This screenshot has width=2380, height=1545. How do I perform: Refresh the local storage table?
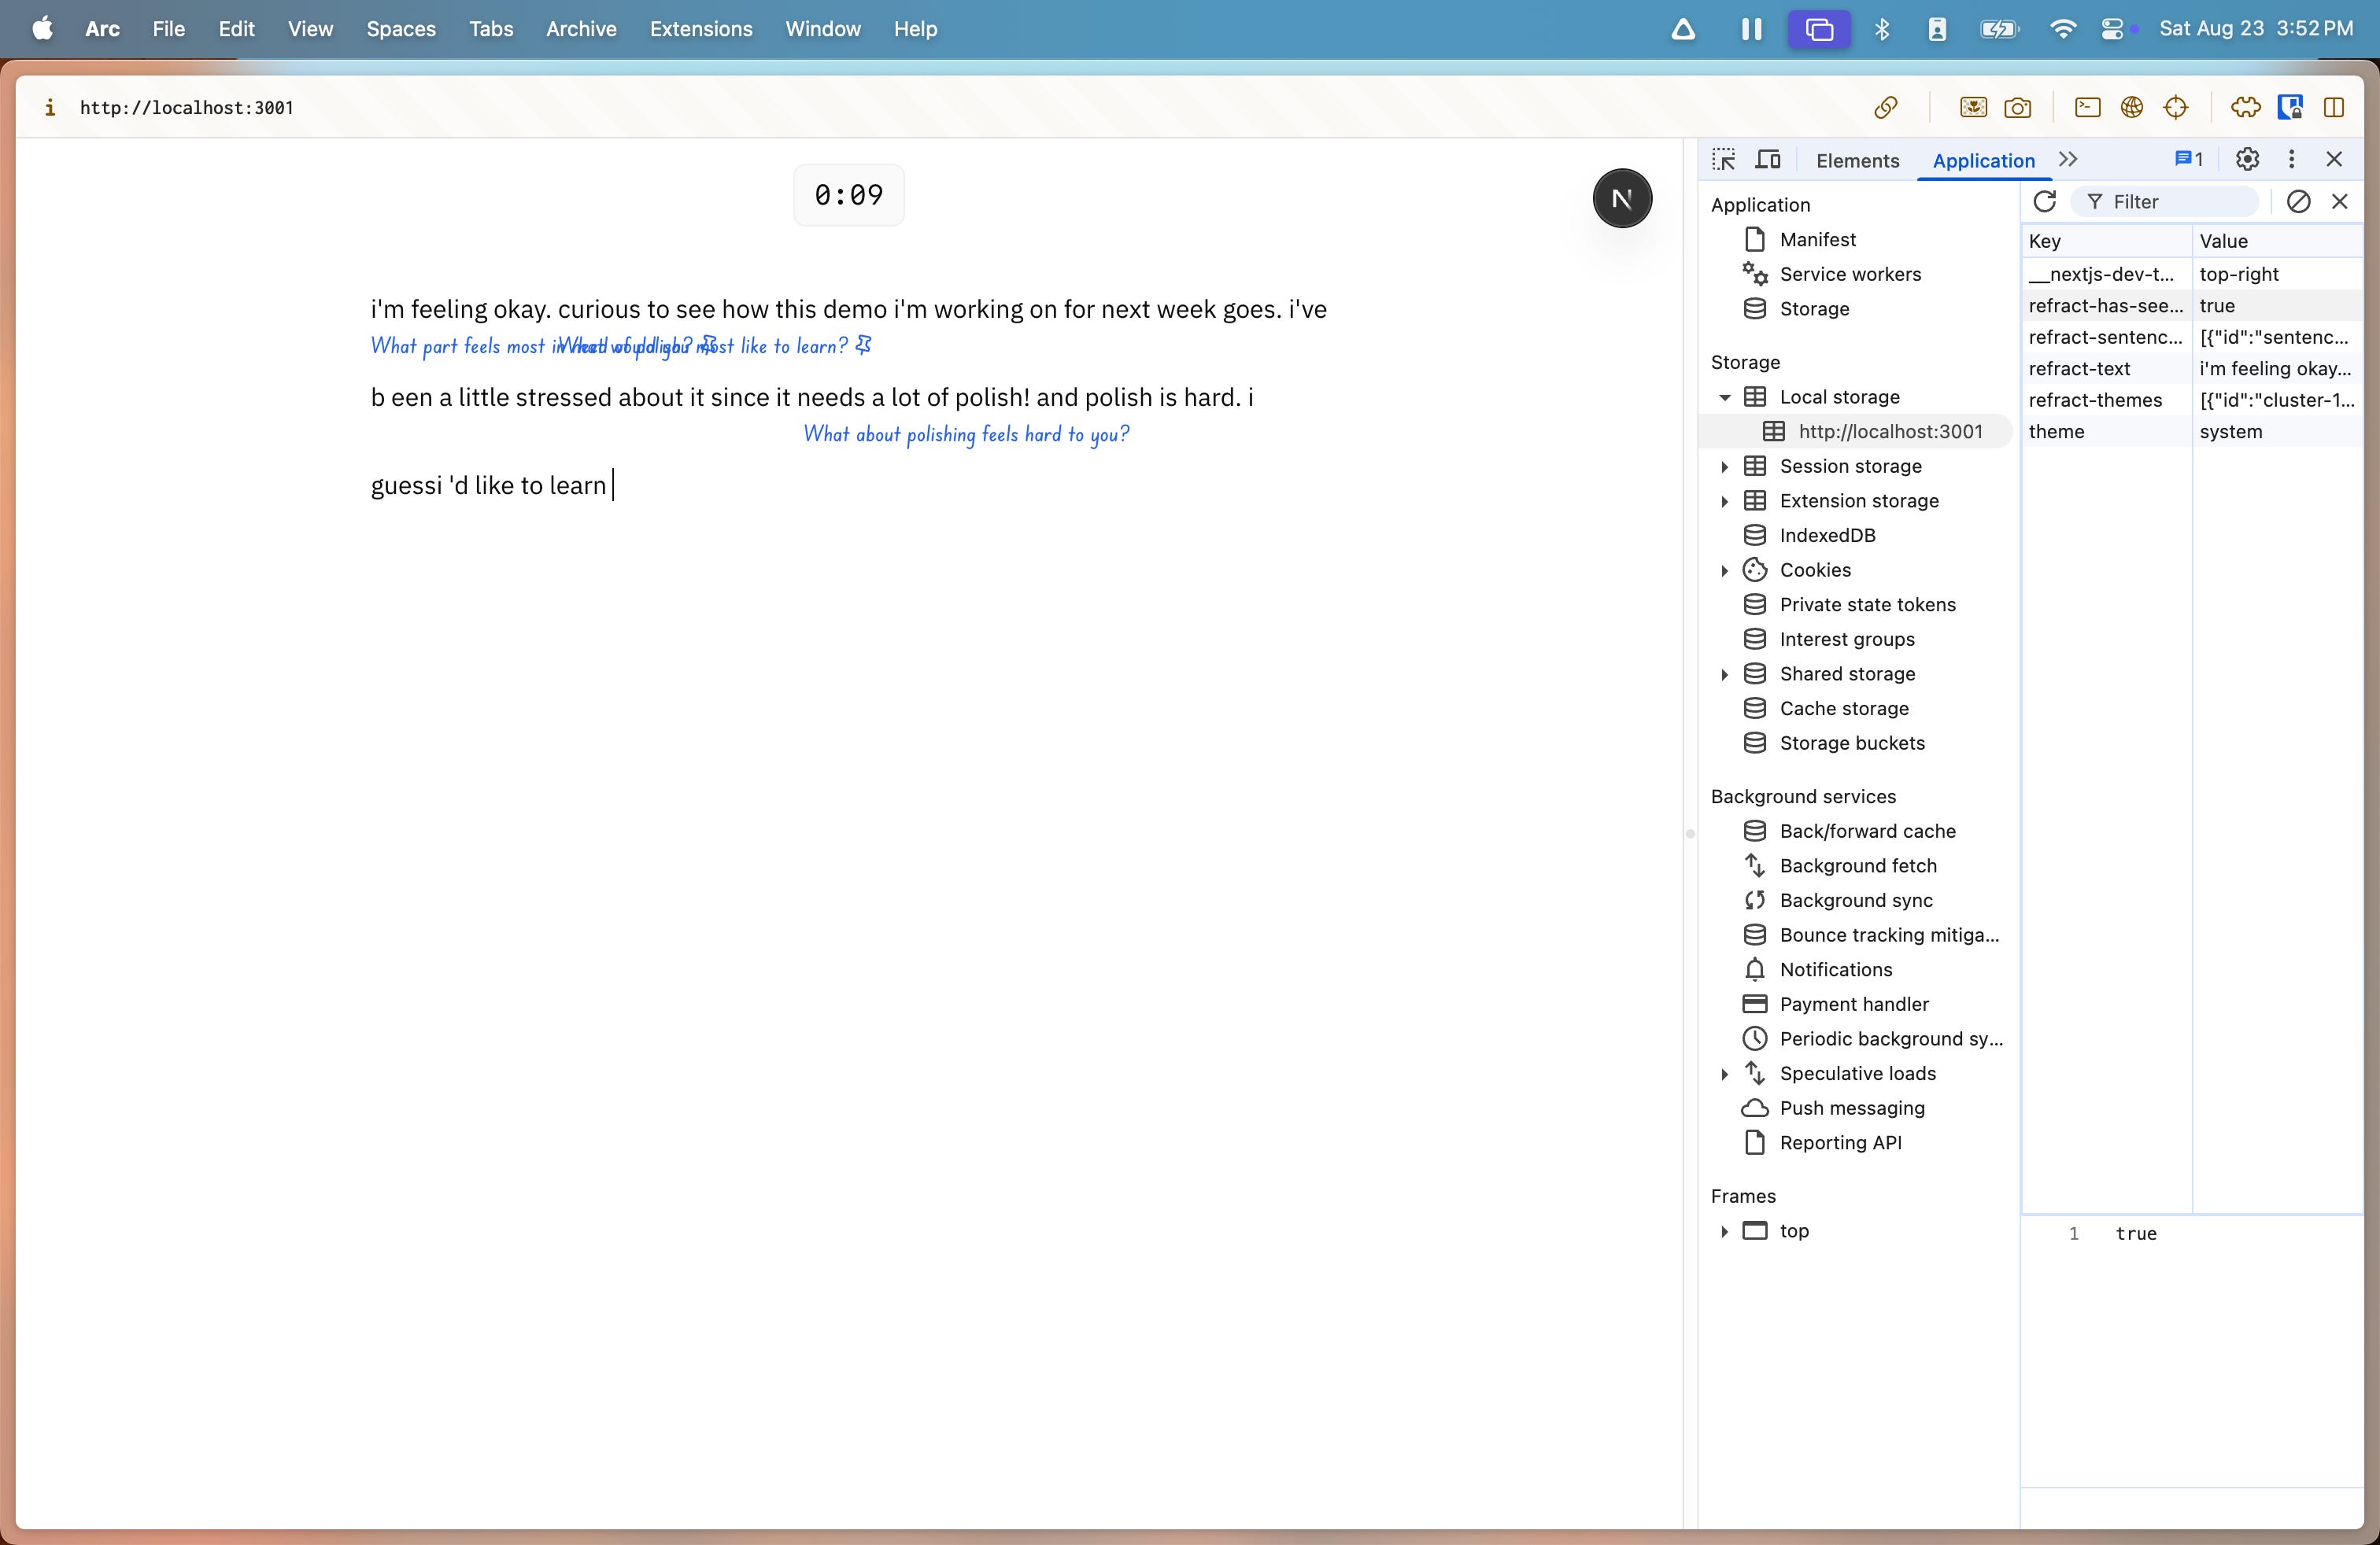pyautogui.click(x=2044, y=202)
